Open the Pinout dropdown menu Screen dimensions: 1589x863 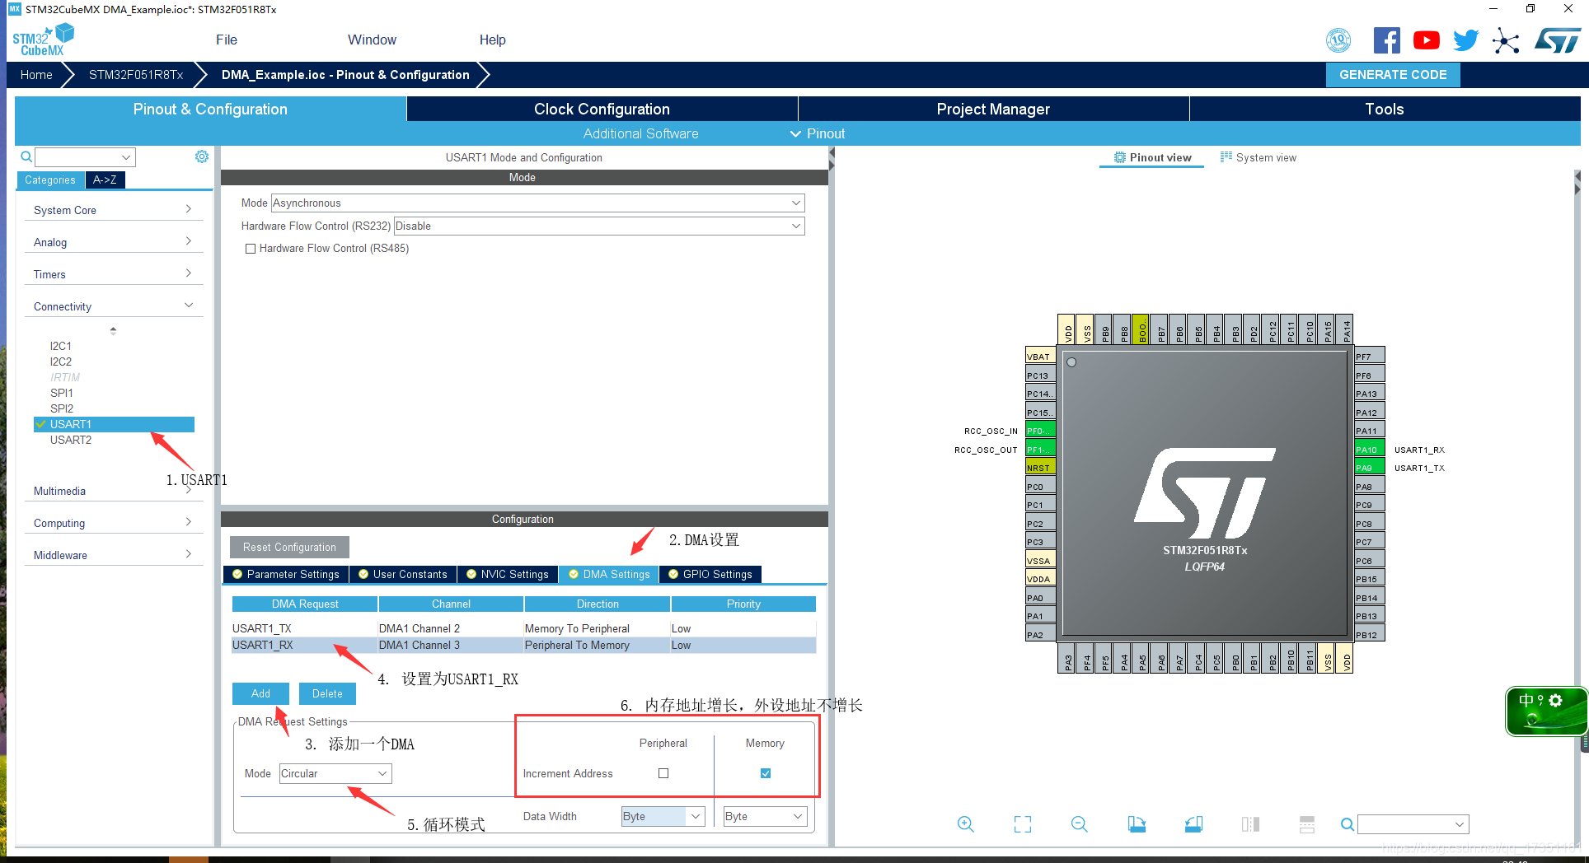tap(818, 133)
